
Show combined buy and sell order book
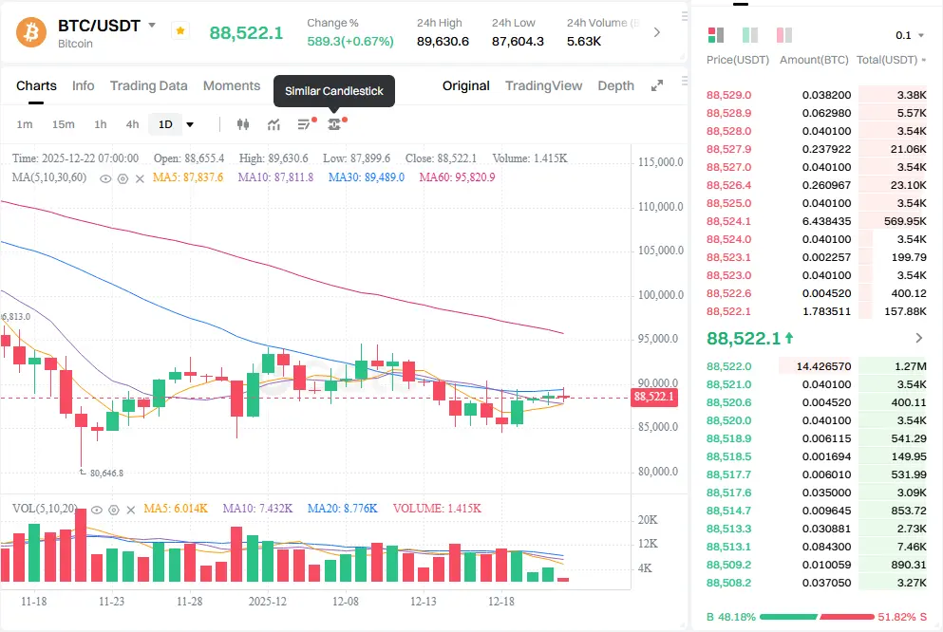click(716, 35)
